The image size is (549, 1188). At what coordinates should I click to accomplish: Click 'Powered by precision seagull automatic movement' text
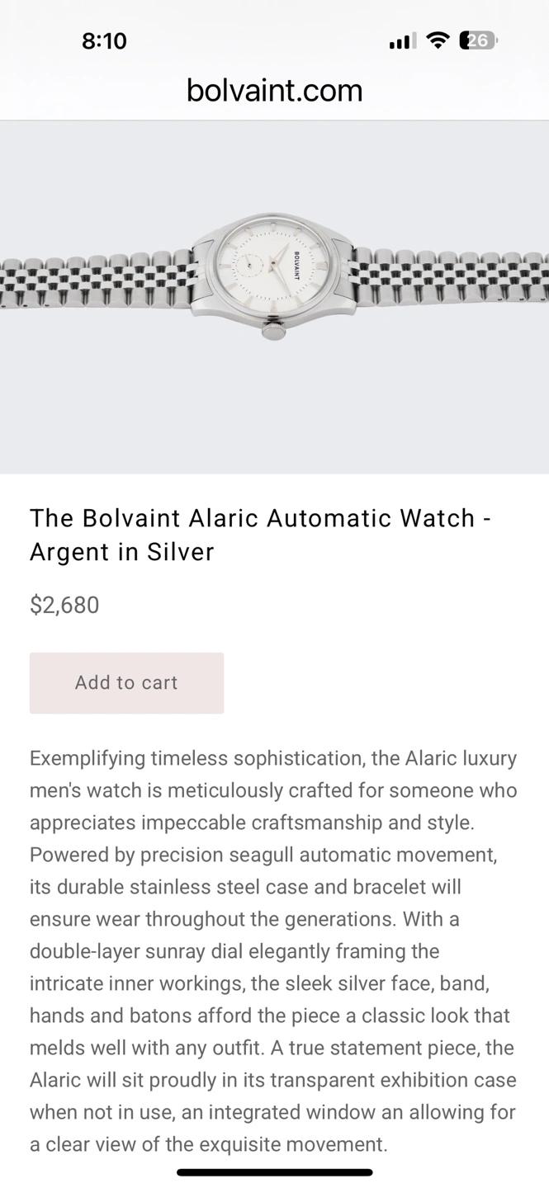(263, 855)
